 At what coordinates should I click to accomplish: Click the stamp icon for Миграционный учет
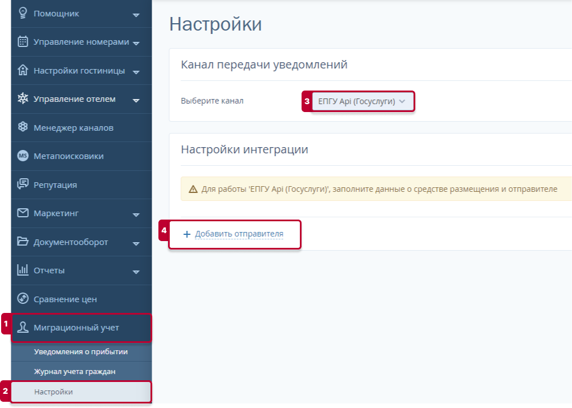pyautogui.click(x=23, y=327)
